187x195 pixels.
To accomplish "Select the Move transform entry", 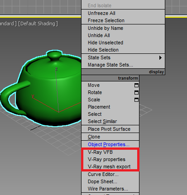I will click(x=110, y=85).
